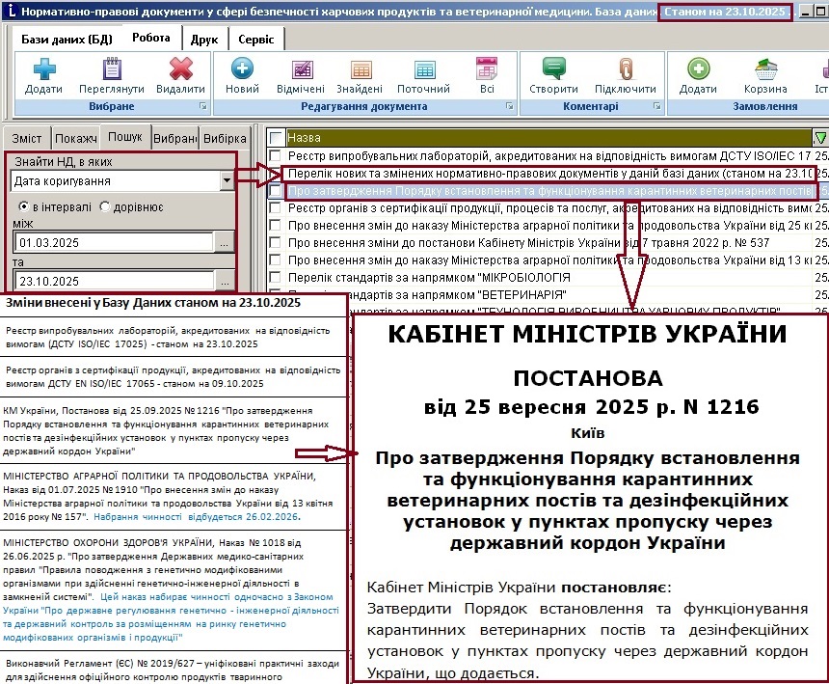This screenshot has width=829, height=684.
Task: Click the Знайдені icon
Action: [360, 70]
